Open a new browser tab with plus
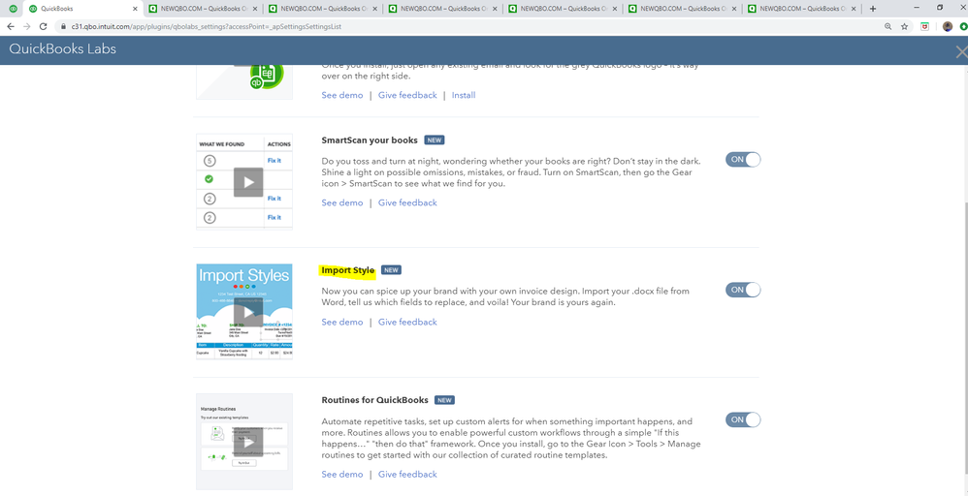Viewport: 968px width, 496px height. 873,9
